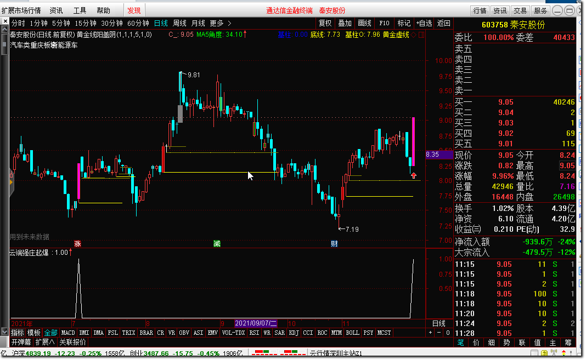Screen dimensions: 586x360
Task: Open the 工具 menu
Action: [80, 10]
